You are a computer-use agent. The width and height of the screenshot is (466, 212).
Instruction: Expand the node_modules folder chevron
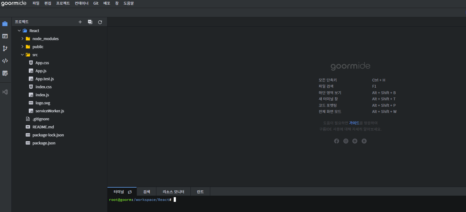tap(22, 39)
